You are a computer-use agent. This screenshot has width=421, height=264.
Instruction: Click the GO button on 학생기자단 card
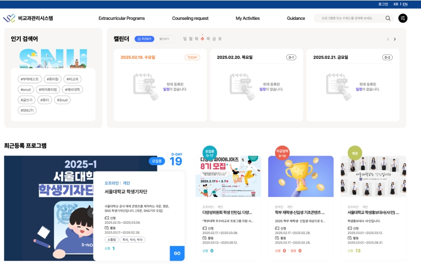(x=177, y=253)
